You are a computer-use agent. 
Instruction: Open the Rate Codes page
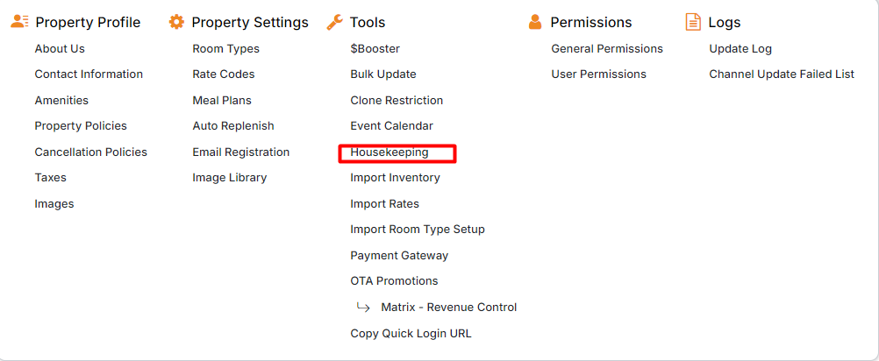point(224,74)
